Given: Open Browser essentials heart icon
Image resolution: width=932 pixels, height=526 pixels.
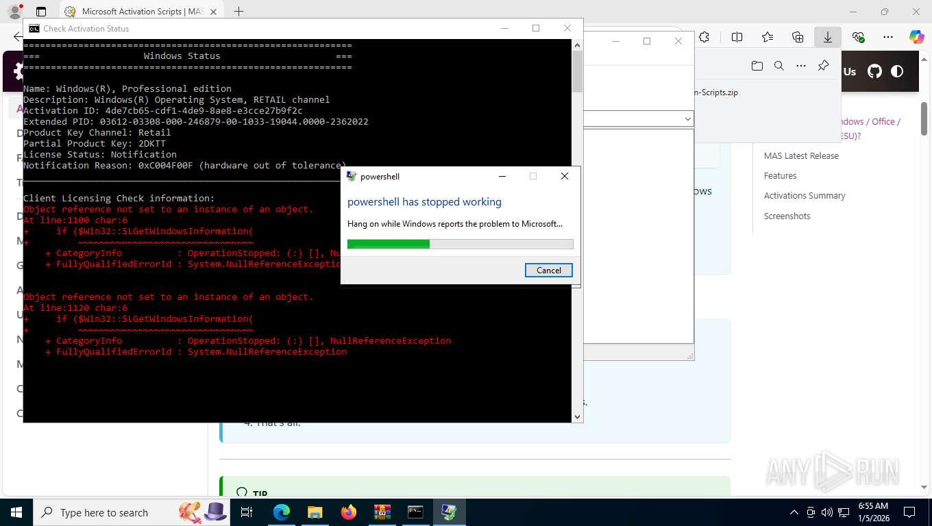Looking at the screenshot, I should [858, 37].
